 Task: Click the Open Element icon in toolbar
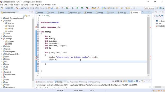93,8
